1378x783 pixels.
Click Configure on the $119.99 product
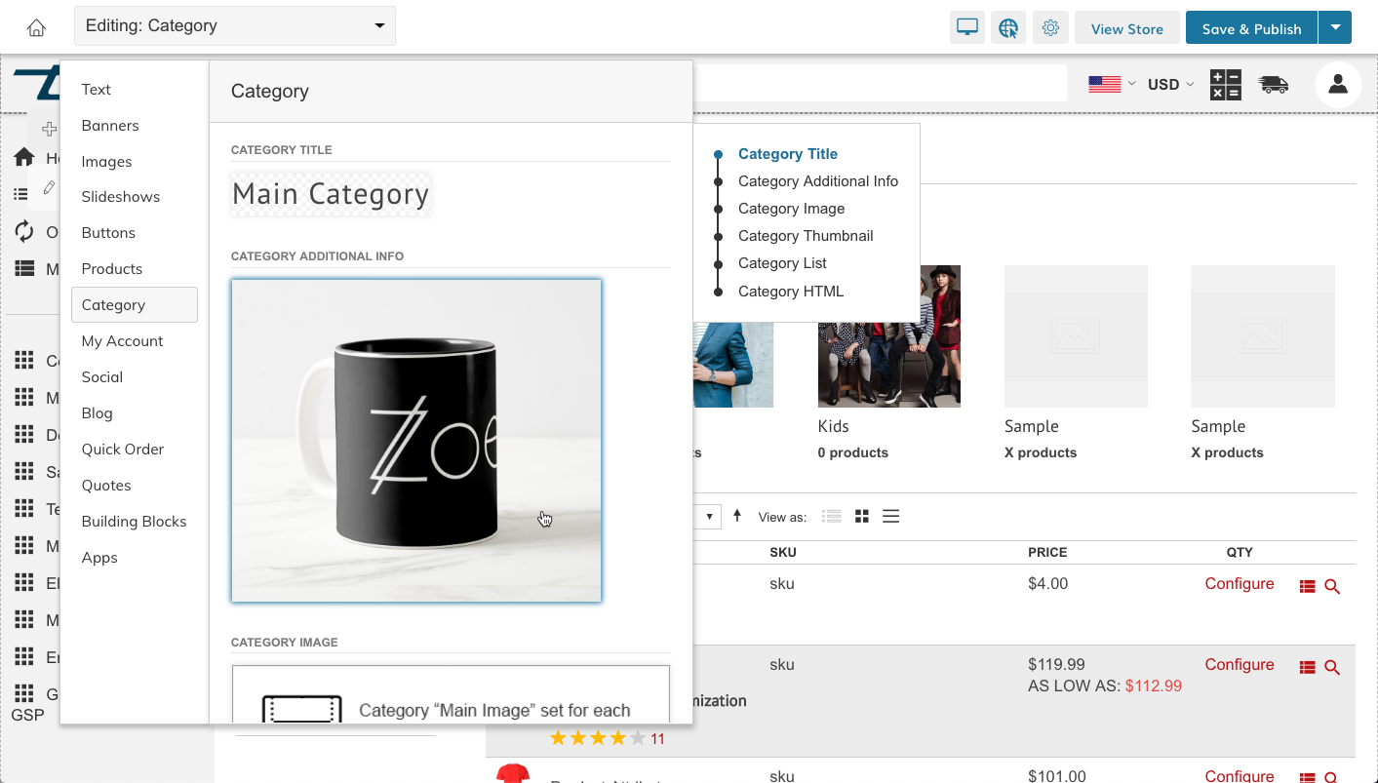pyautogui.click(x=1240, y=664)
